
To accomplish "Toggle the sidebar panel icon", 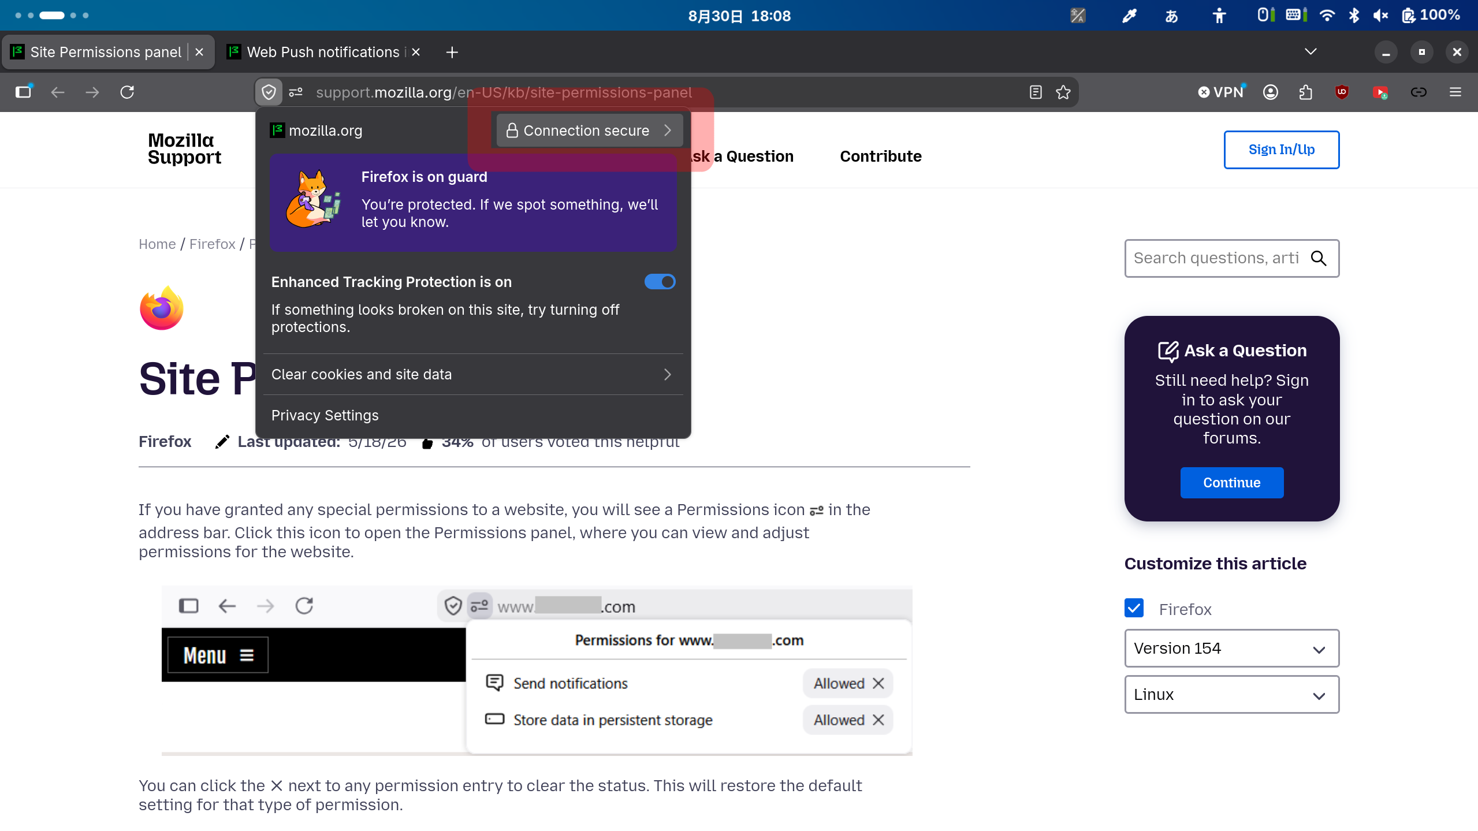I will [x=24, y=92].
